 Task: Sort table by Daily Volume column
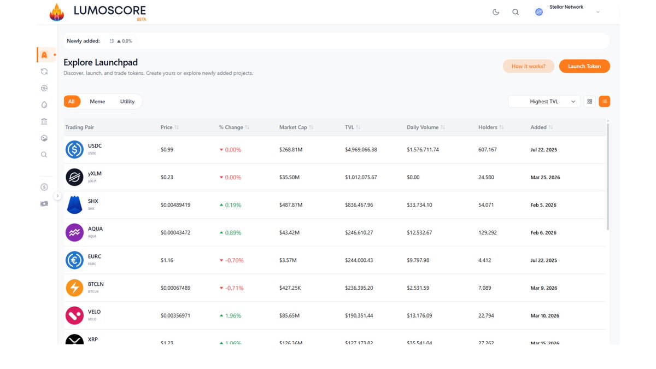point(426,127)
